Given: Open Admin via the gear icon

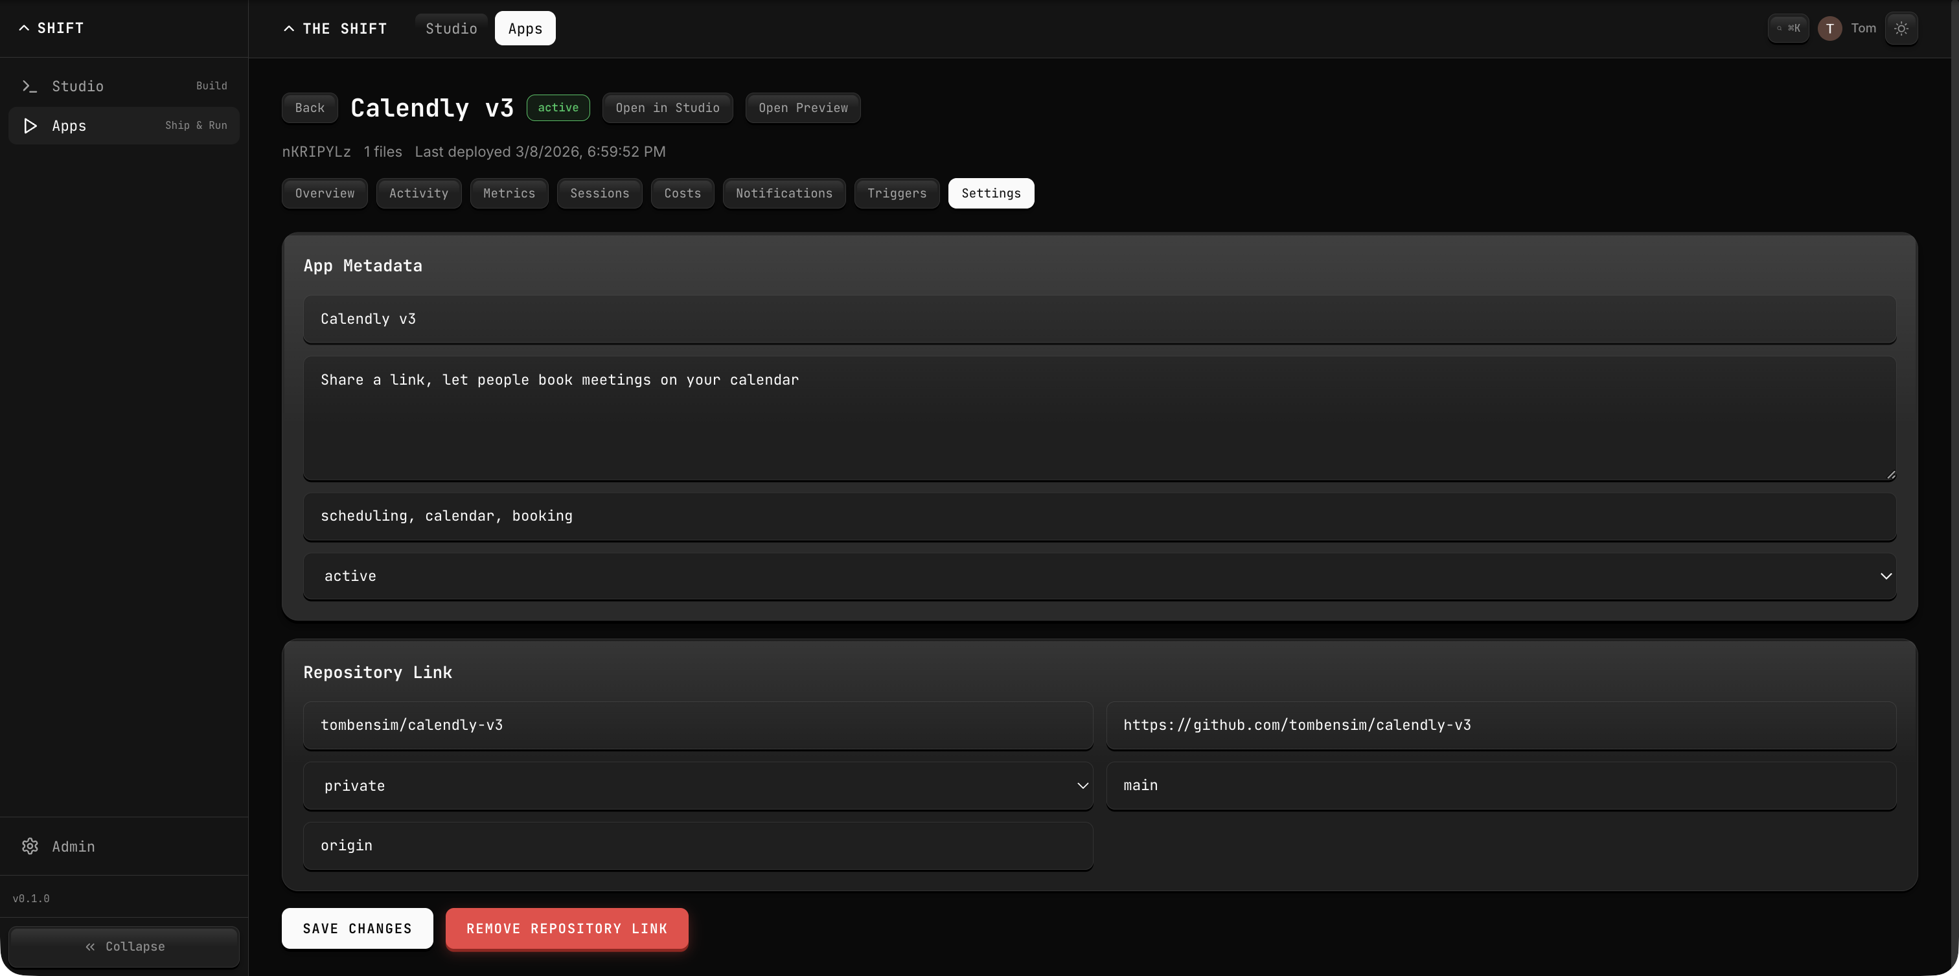Looking at the screenshot, I should tap(30, 846).
